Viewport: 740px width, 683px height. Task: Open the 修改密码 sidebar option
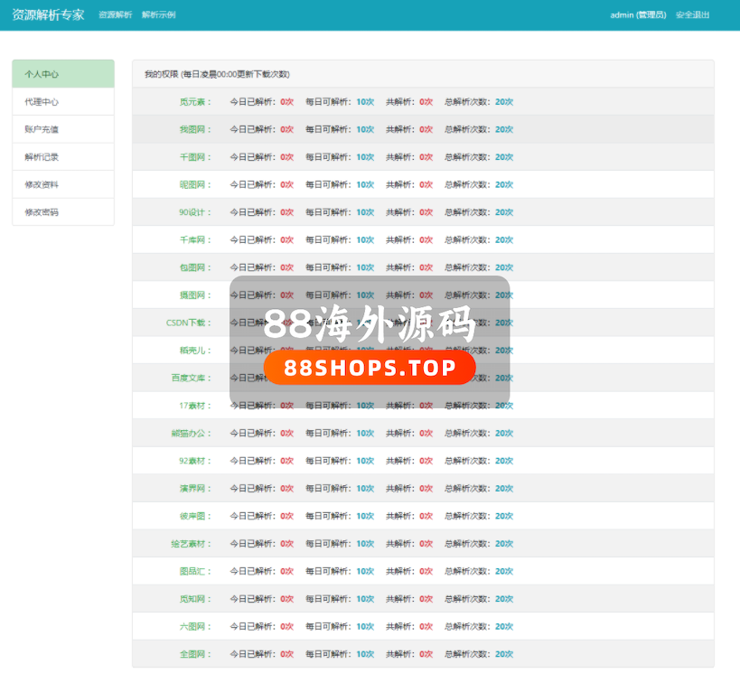42,212
